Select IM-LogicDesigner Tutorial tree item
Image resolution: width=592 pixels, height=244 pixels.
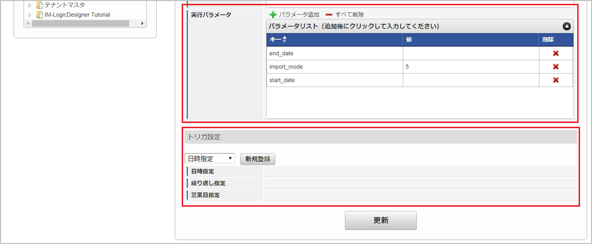click(x=77, y=15)
